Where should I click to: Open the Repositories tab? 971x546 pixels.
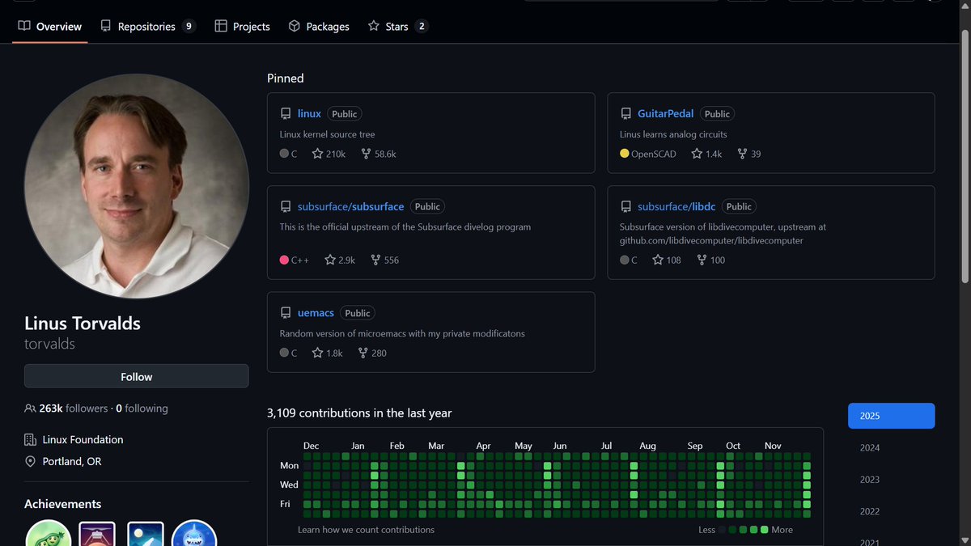148,26
